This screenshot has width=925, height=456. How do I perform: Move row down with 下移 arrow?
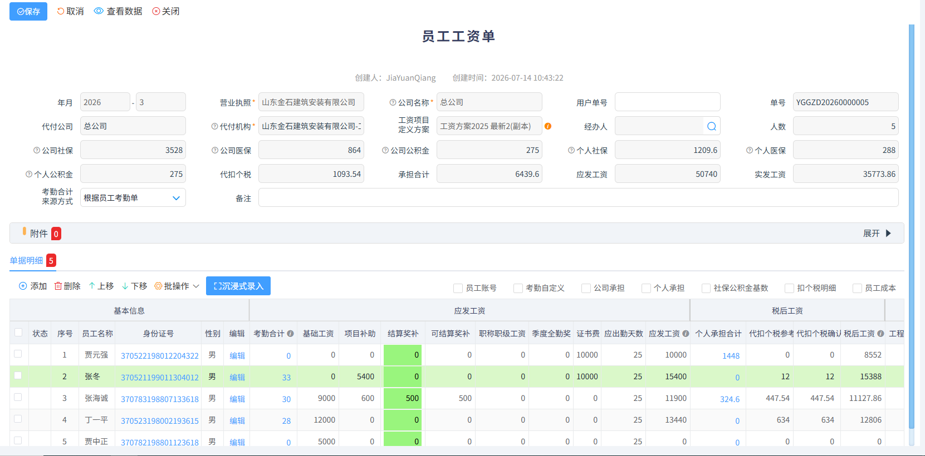[125, 286]
